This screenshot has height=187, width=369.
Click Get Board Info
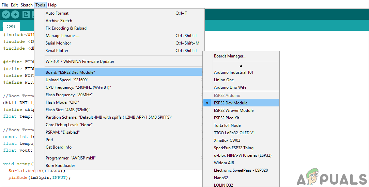pos(59,147)
